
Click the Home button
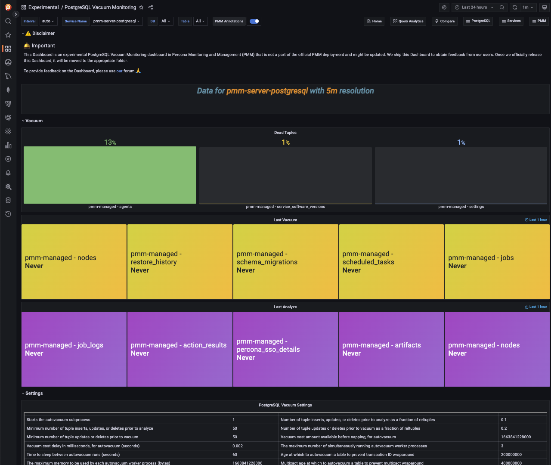pos(374,21)
